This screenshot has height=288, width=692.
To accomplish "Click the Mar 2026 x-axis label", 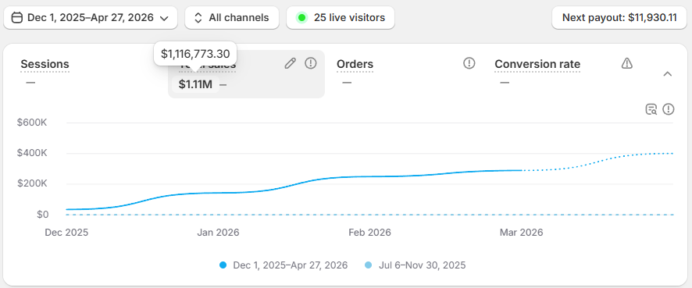I will coord(521,233).
